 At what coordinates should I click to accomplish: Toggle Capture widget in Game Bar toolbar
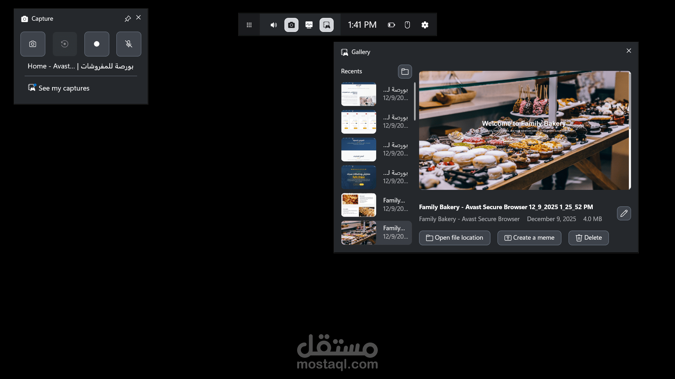pos(291,25)
